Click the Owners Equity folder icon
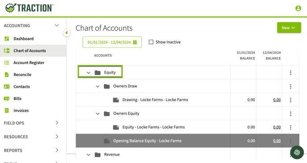 [x=107, y=114]
